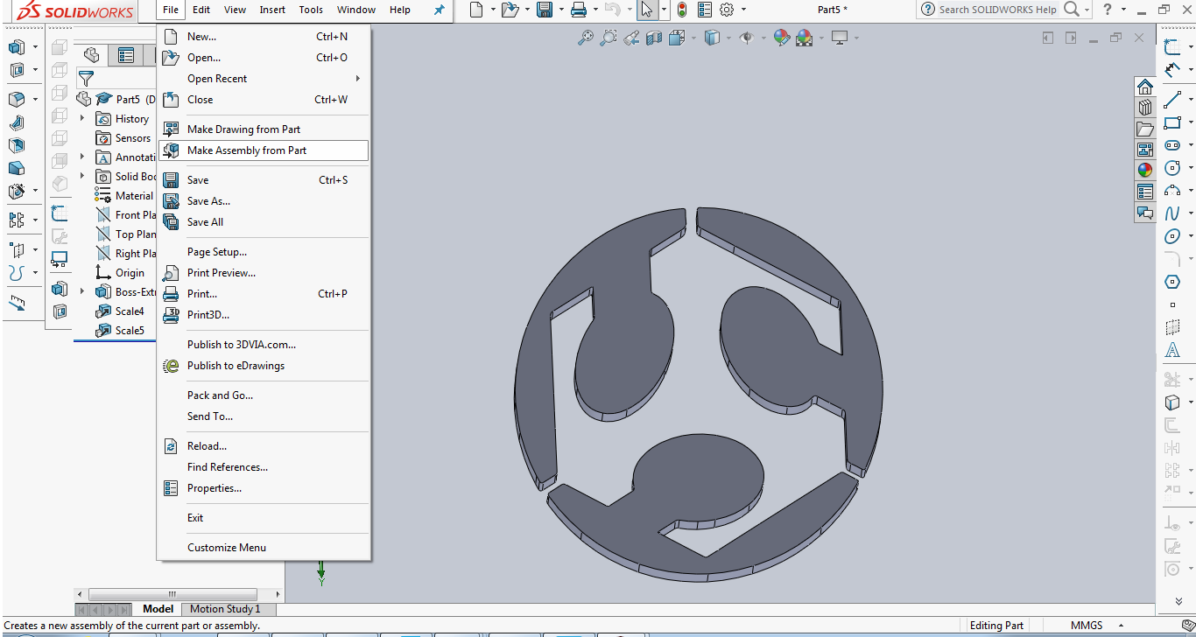Choose Pack and Go... entry
This screenshot has width=1196, height=637.
(264, 395)
